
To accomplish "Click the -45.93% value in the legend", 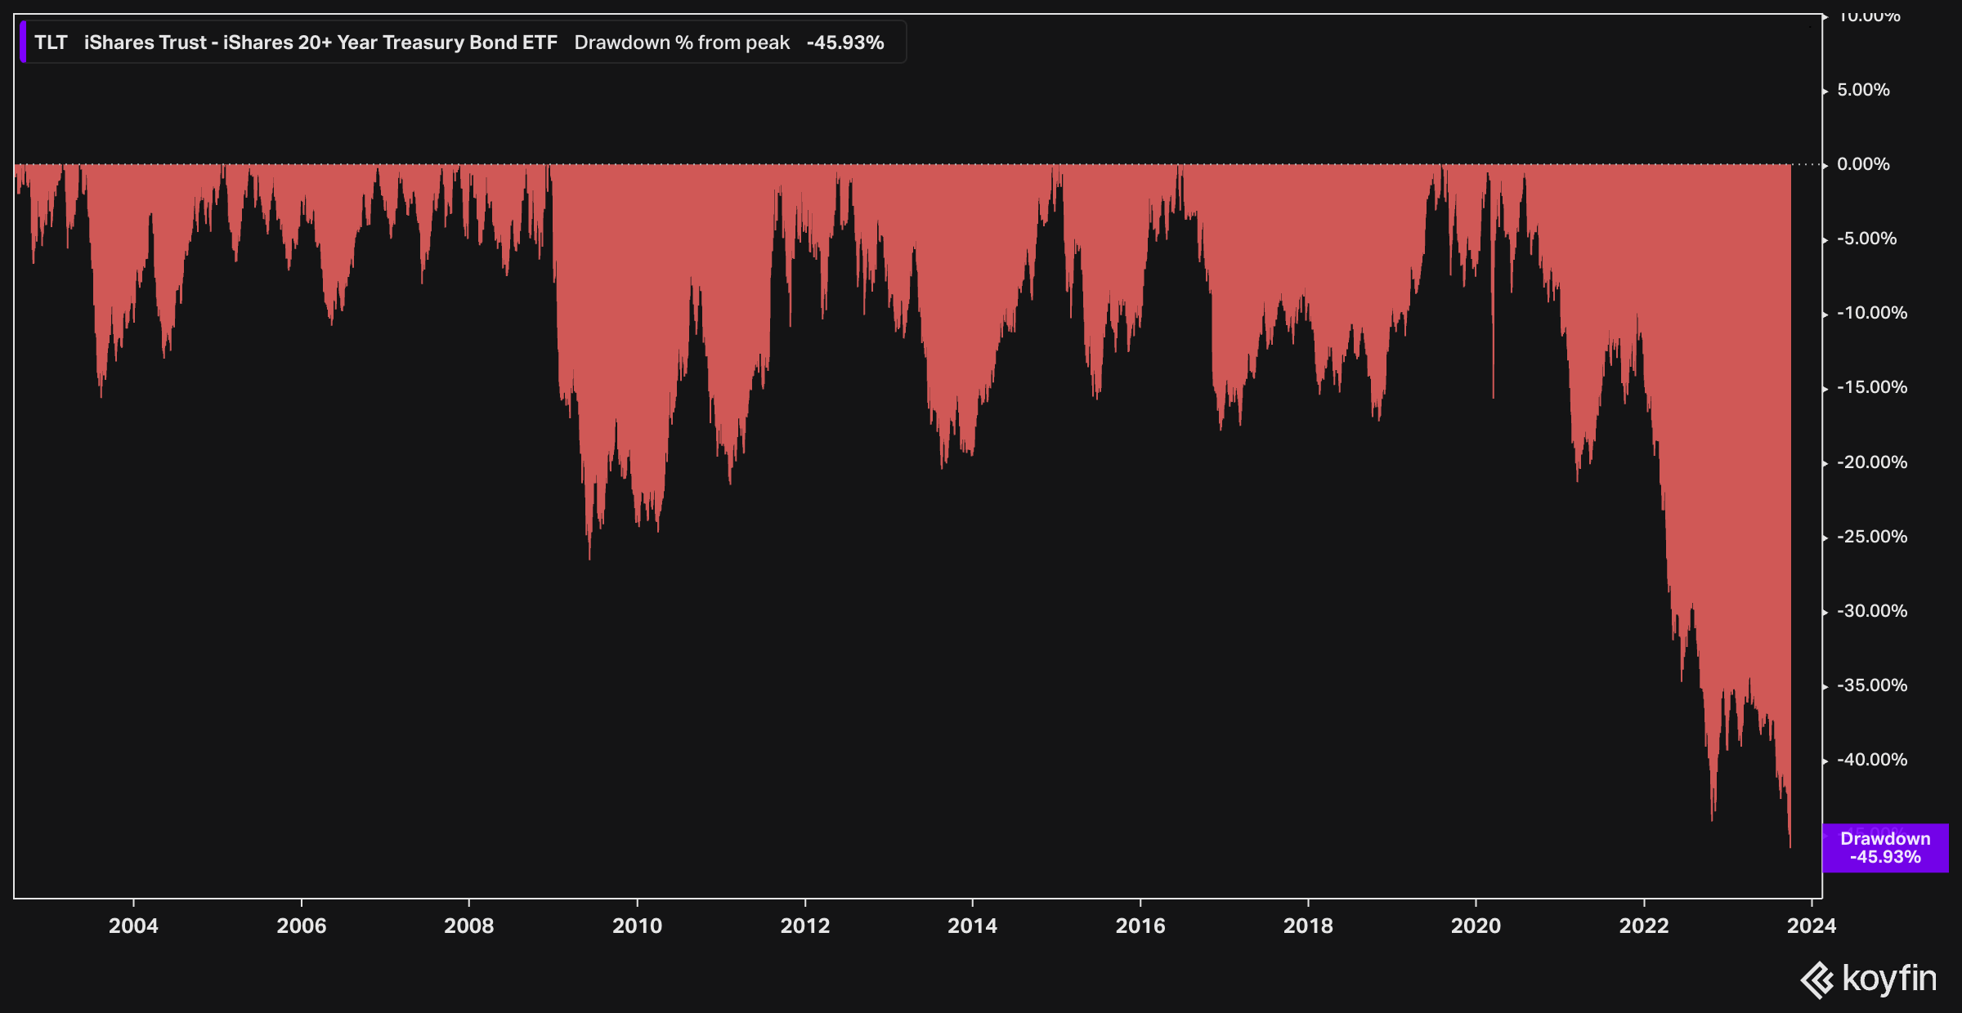I will coord(845,42).
